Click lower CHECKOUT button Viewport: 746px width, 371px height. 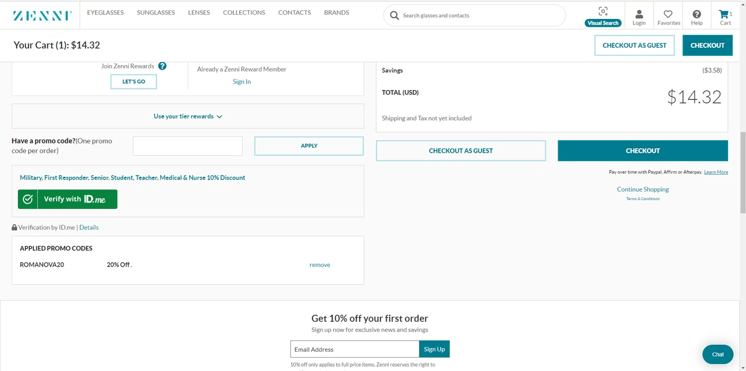(643, 151)
